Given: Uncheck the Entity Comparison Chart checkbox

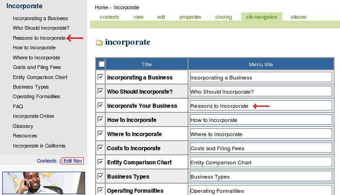Looking at the screenshot, I should (101, 162).
